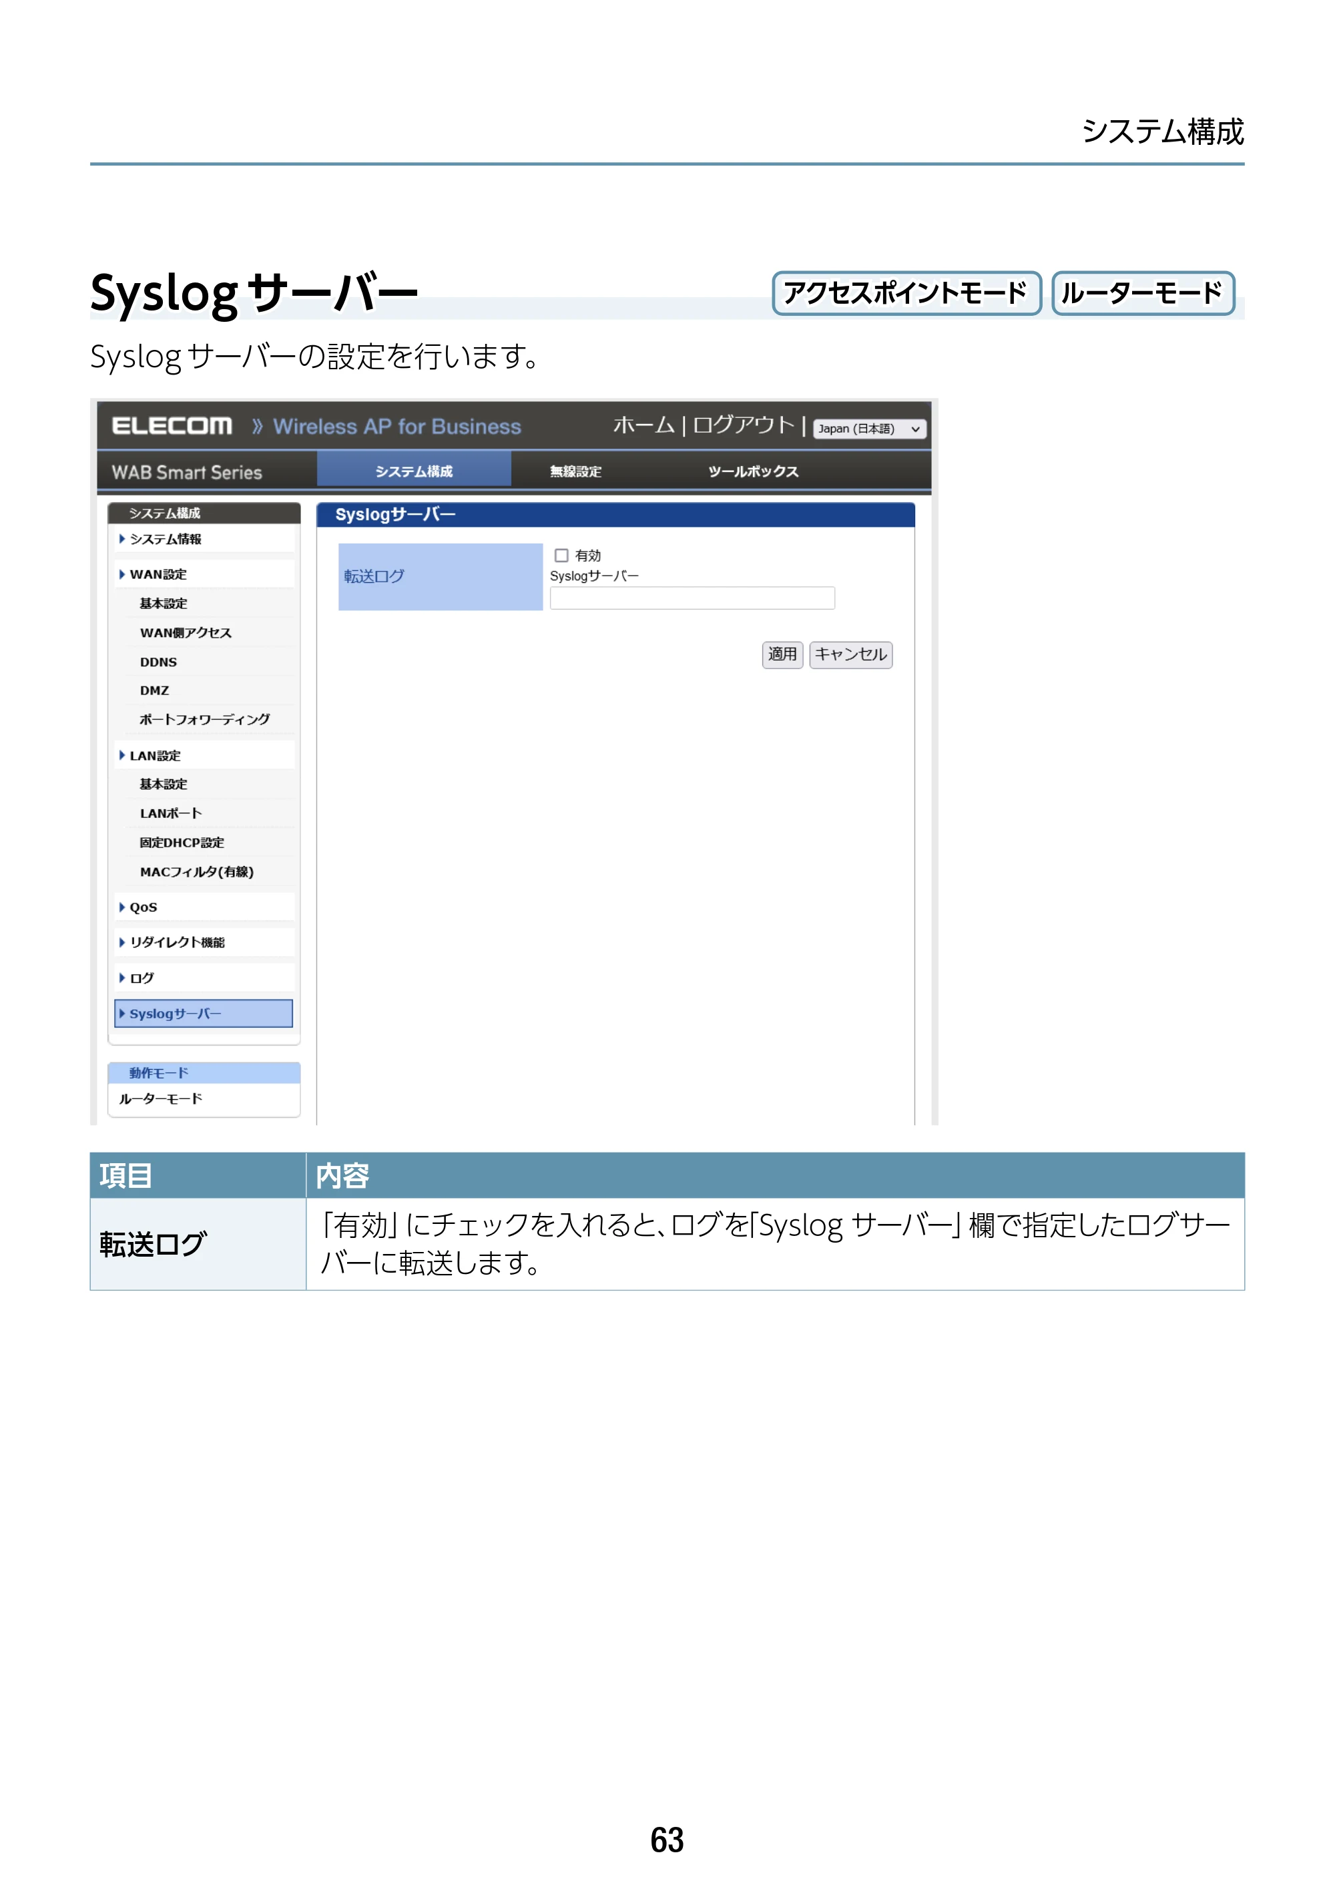
Task: Open the Japan (日本語) language dropdown
Action: tap(870, 429)
